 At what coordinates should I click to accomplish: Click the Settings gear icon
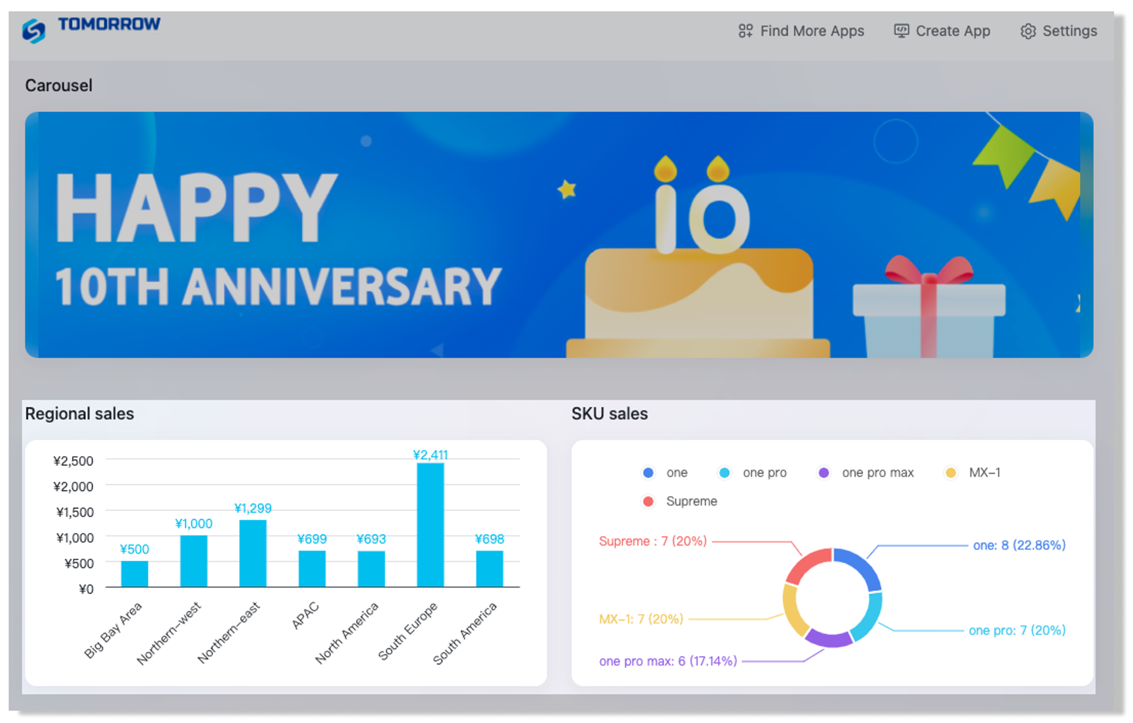pos(1028,31)
